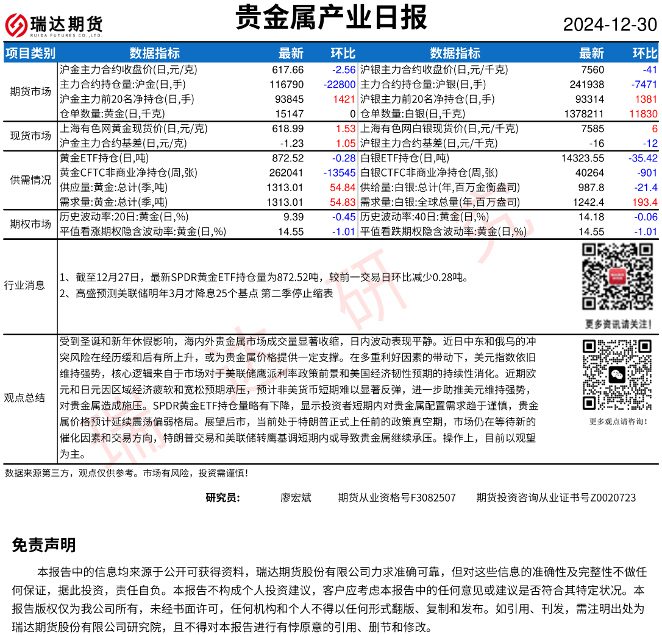
Task: Click the silver supply value 987.8
Action: tap(591, 188)
